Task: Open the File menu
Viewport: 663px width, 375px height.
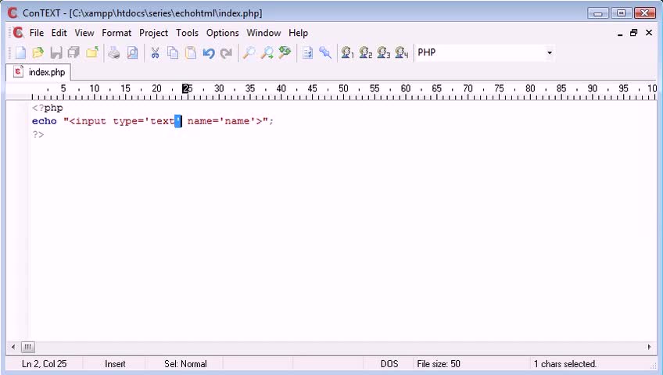Action: [37, 33]
